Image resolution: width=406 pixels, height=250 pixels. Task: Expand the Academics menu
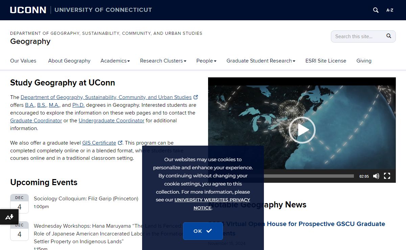pos(115,61)
